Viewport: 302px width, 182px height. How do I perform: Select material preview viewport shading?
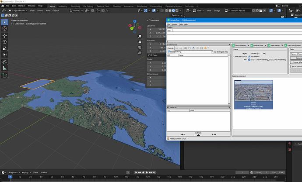point(173,10)
